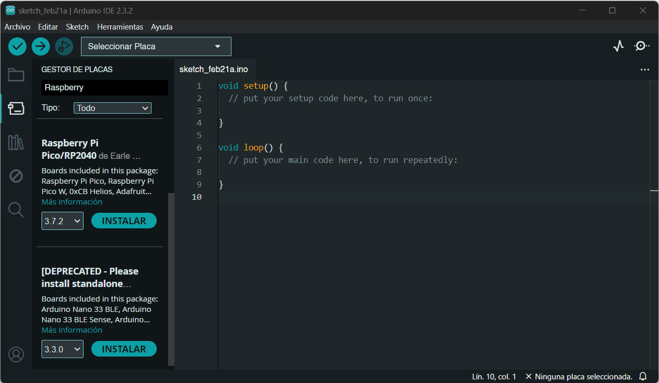
Task: Click the Ninguna placa seleccionada status text
Action: tap(579, 376)
